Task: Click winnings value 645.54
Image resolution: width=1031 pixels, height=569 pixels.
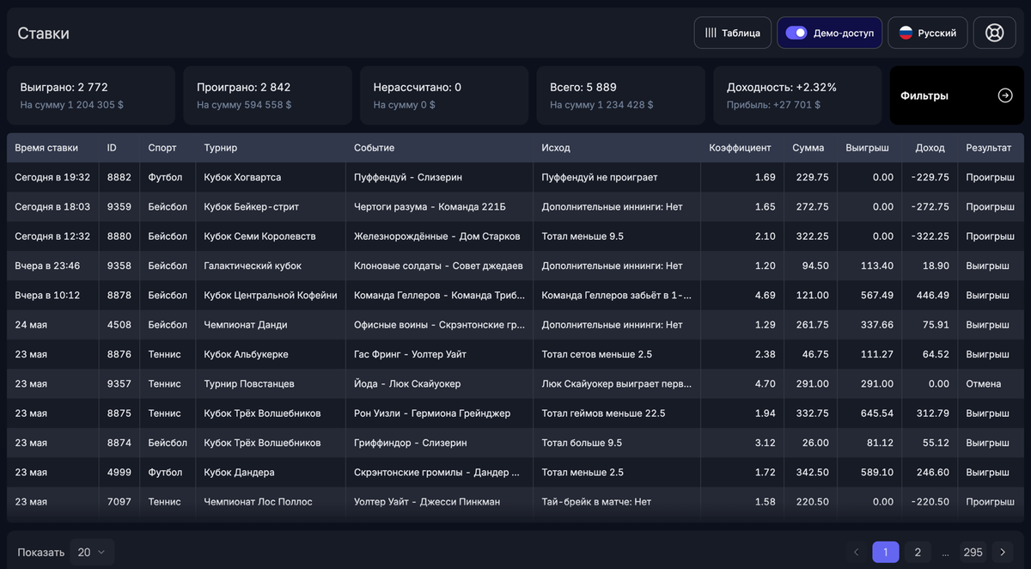Action: [x=877, y=413]
